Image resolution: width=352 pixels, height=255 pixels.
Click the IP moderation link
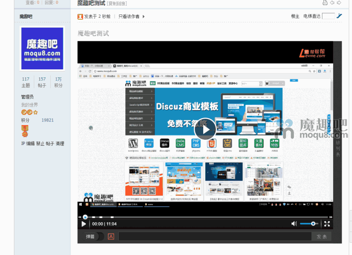23,143
